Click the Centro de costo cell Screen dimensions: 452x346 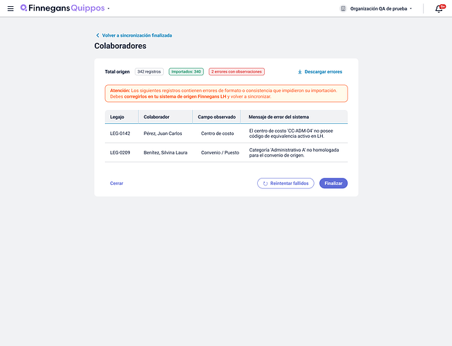click(x=217, y=134)
